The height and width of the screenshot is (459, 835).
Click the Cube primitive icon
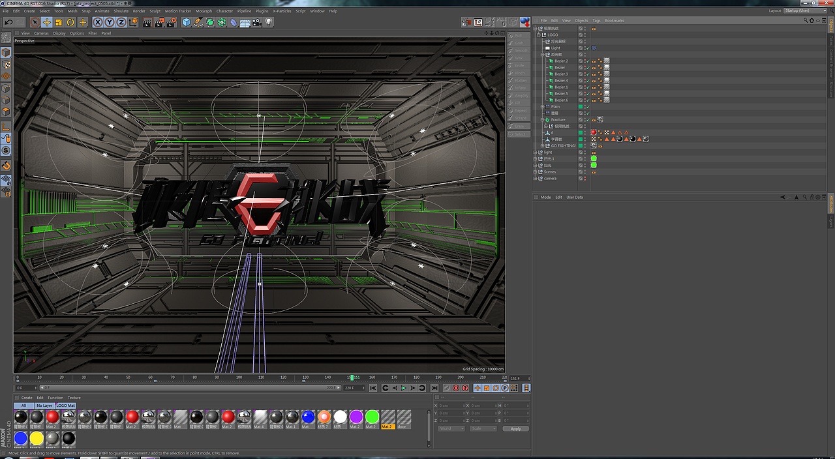coord(187,22)
